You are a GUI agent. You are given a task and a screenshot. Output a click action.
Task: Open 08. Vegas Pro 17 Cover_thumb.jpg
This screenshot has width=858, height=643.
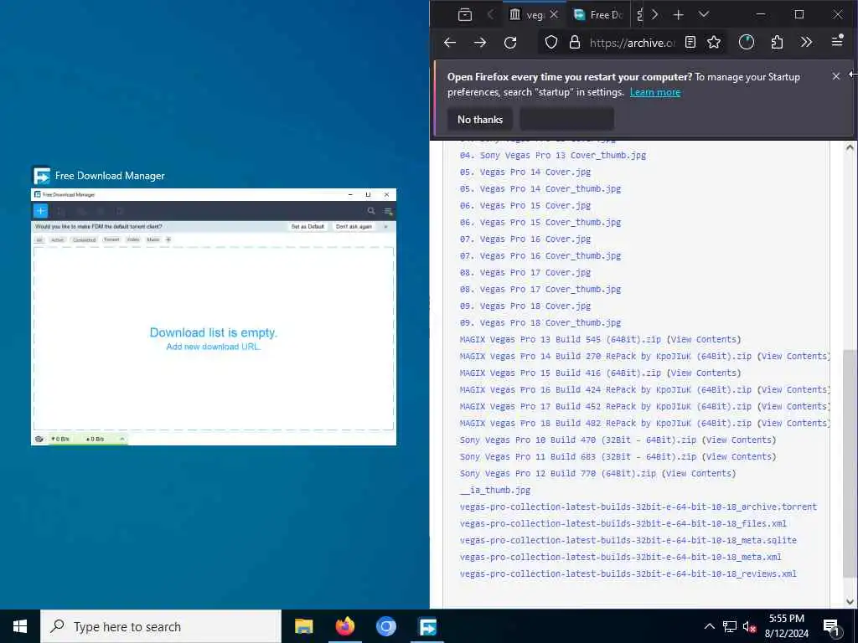pos(540,289)
